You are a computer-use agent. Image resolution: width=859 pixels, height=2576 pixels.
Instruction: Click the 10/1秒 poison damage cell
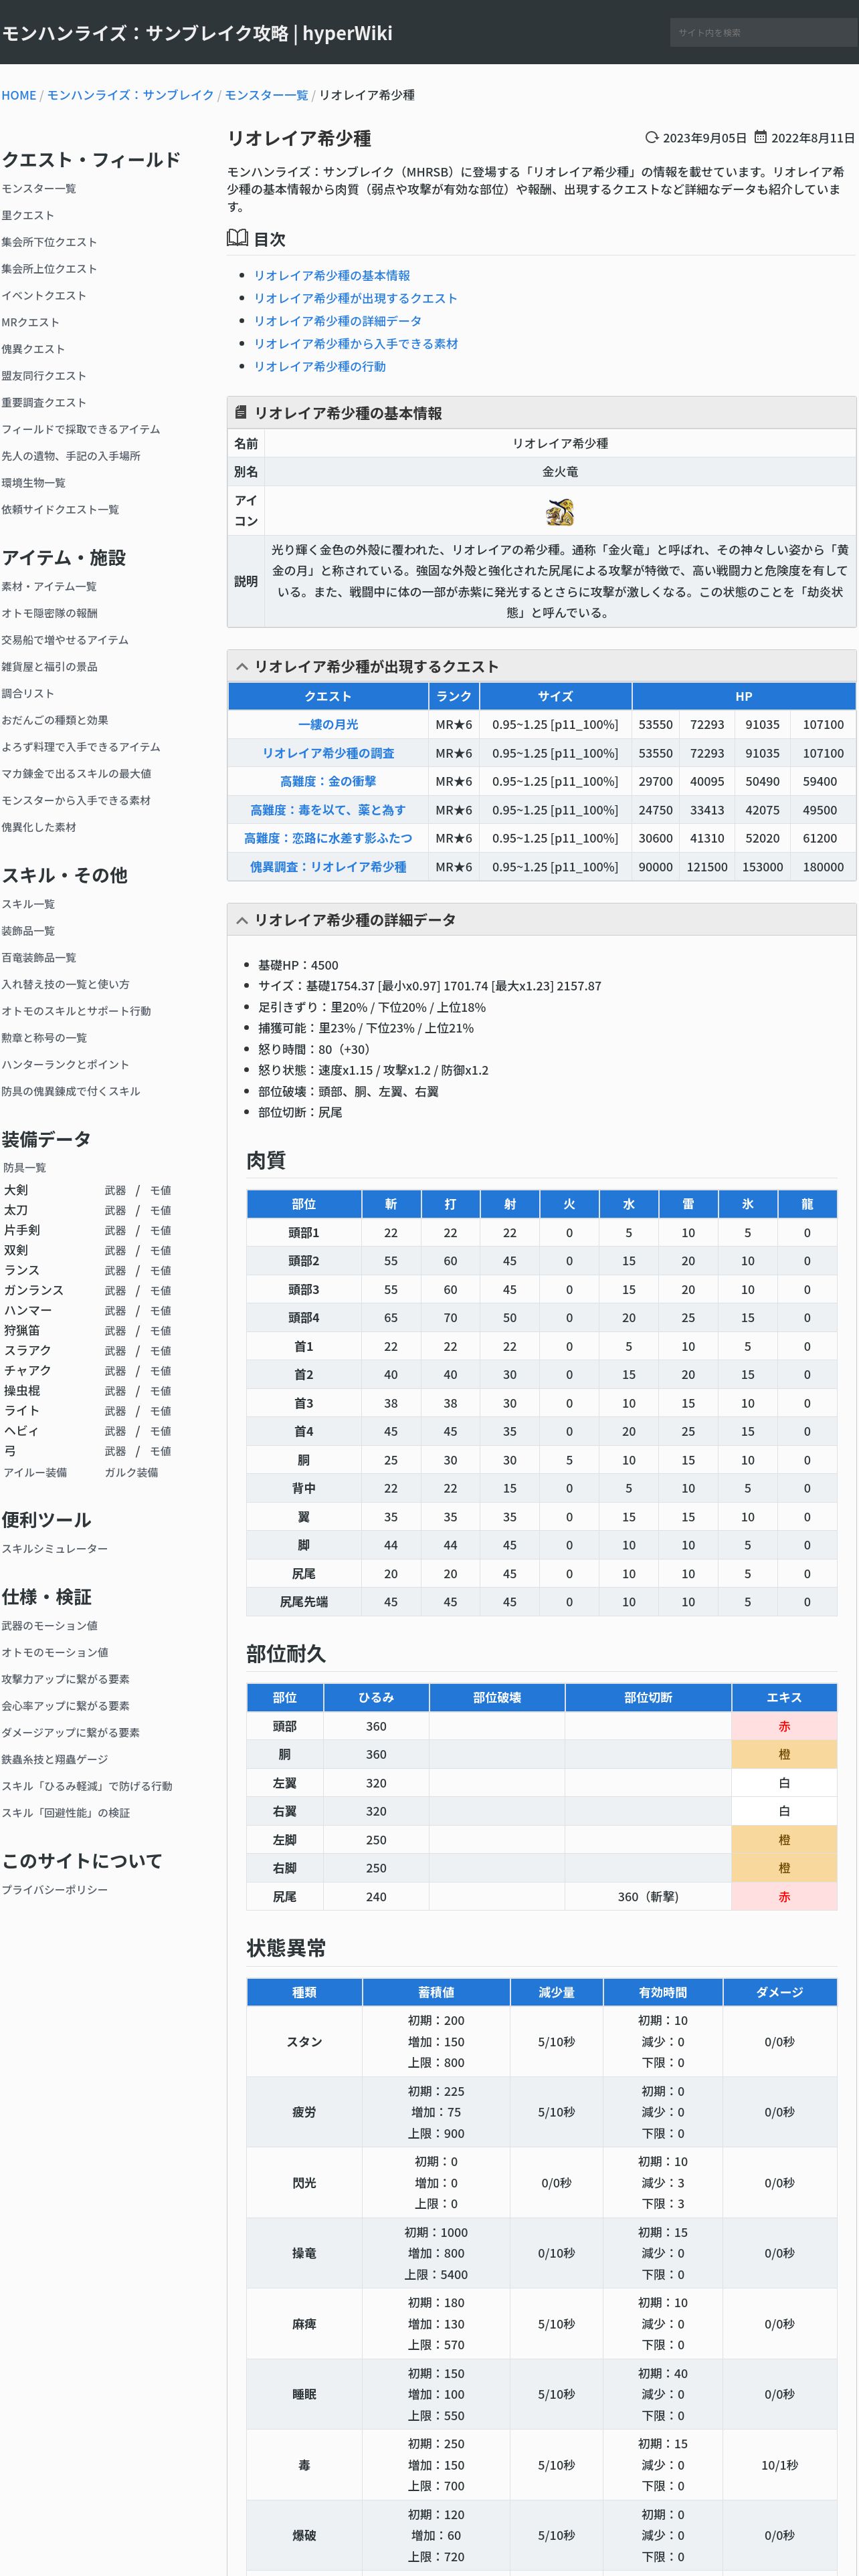[x=780, y=2465]
